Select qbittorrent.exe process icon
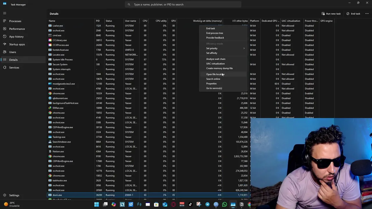This screenshot has width=372, height=209. tap(50, 98)
